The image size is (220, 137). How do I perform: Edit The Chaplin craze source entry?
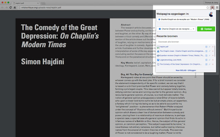209,51
